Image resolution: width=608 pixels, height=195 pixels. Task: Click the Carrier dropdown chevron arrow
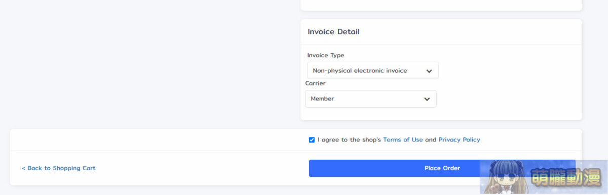coord(427,100)
